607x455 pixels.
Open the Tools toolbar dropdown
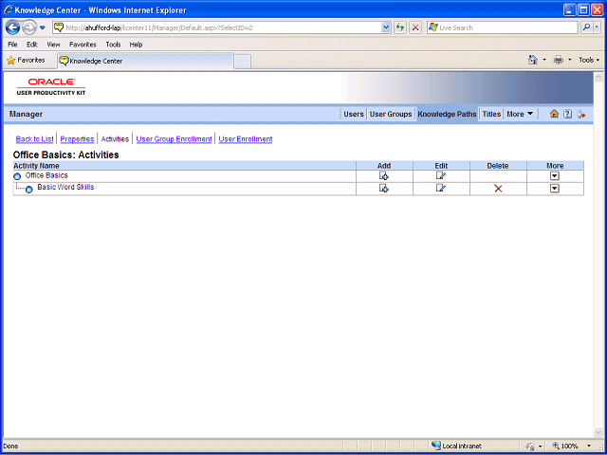pos(589,60)
